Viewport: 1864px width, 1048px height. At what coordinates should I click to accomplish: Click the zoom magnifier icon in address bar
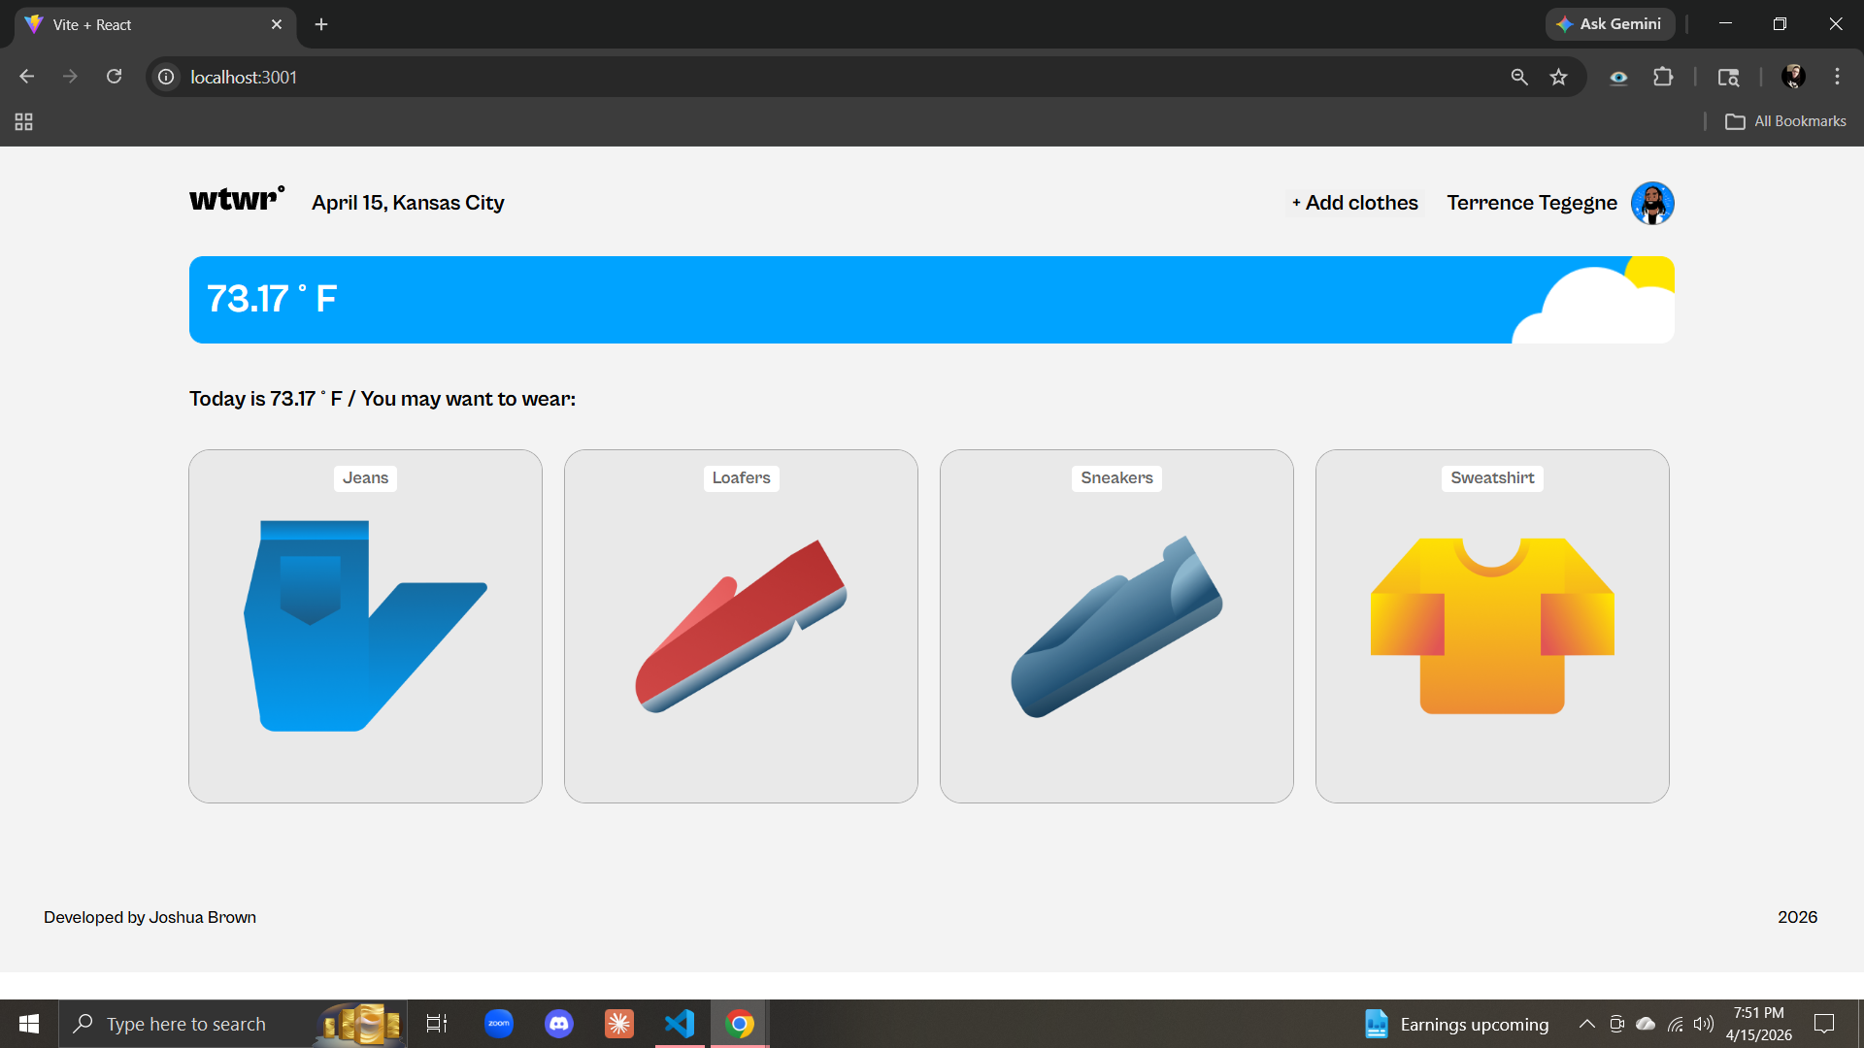(x=1519, y=77)
